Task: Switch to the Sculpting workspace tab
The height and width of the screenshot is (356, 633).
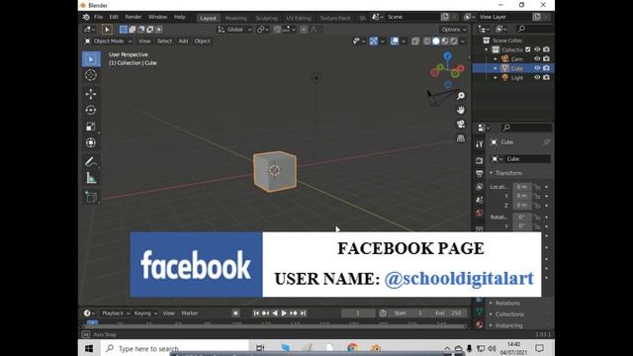Action: (x=266, y=18)
